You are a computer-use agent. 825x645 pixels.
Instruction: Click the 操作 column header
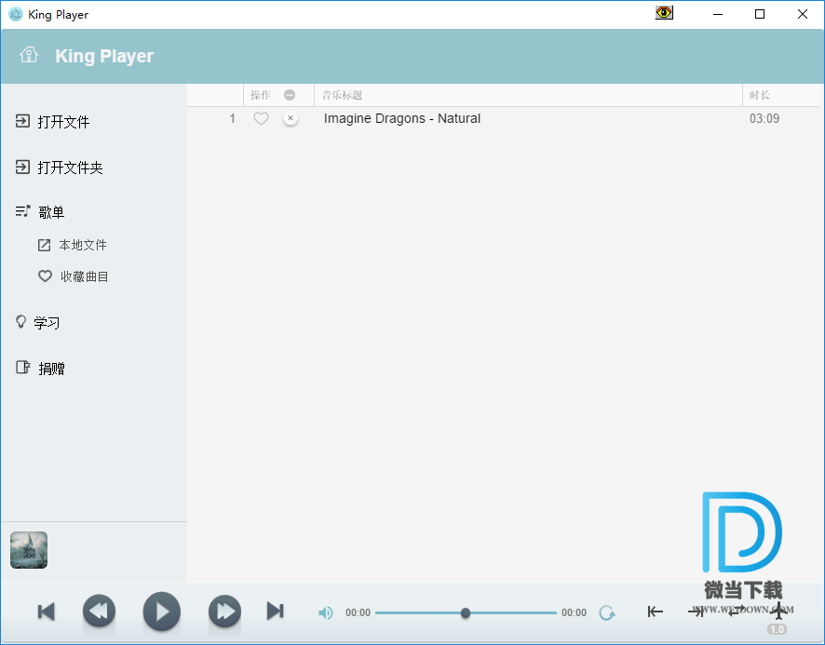[x=261, y=95]
